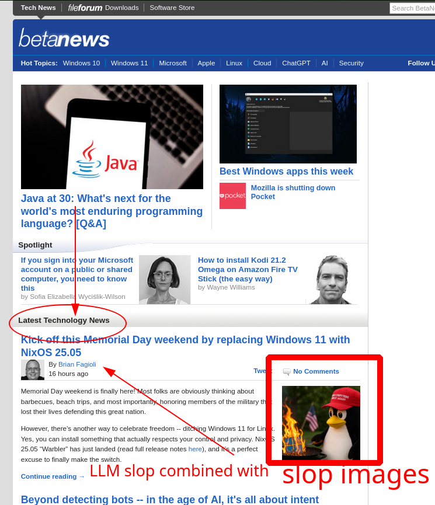Select Security hot topic

click(x=352, y=63)
